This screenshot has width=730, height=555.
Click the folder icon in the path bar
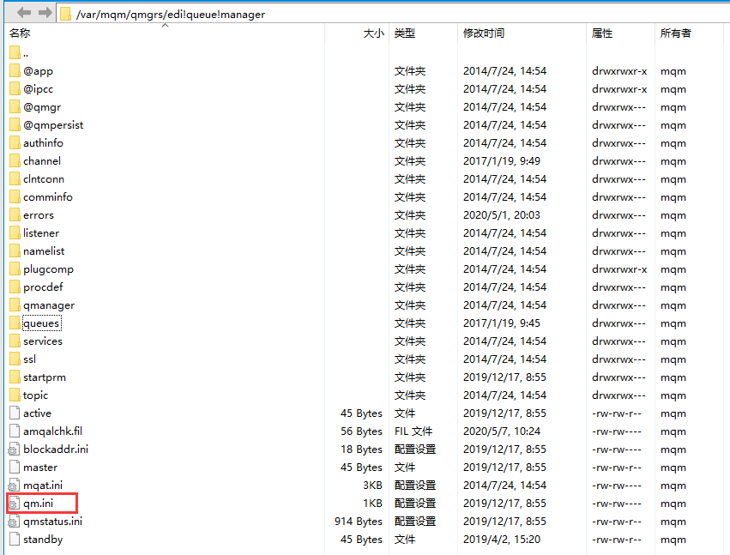[x=66, y=14]
